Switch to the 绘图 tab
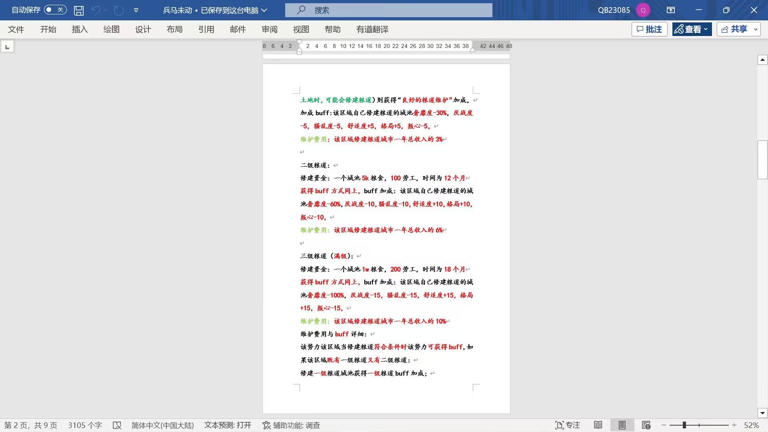 tap(111, 29)
